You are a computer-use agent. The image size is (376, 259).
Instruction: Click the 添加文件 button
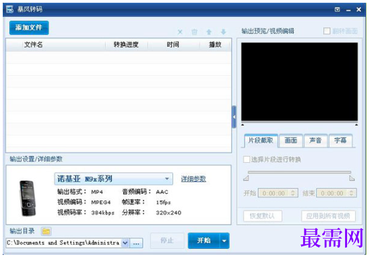point(29,28)
